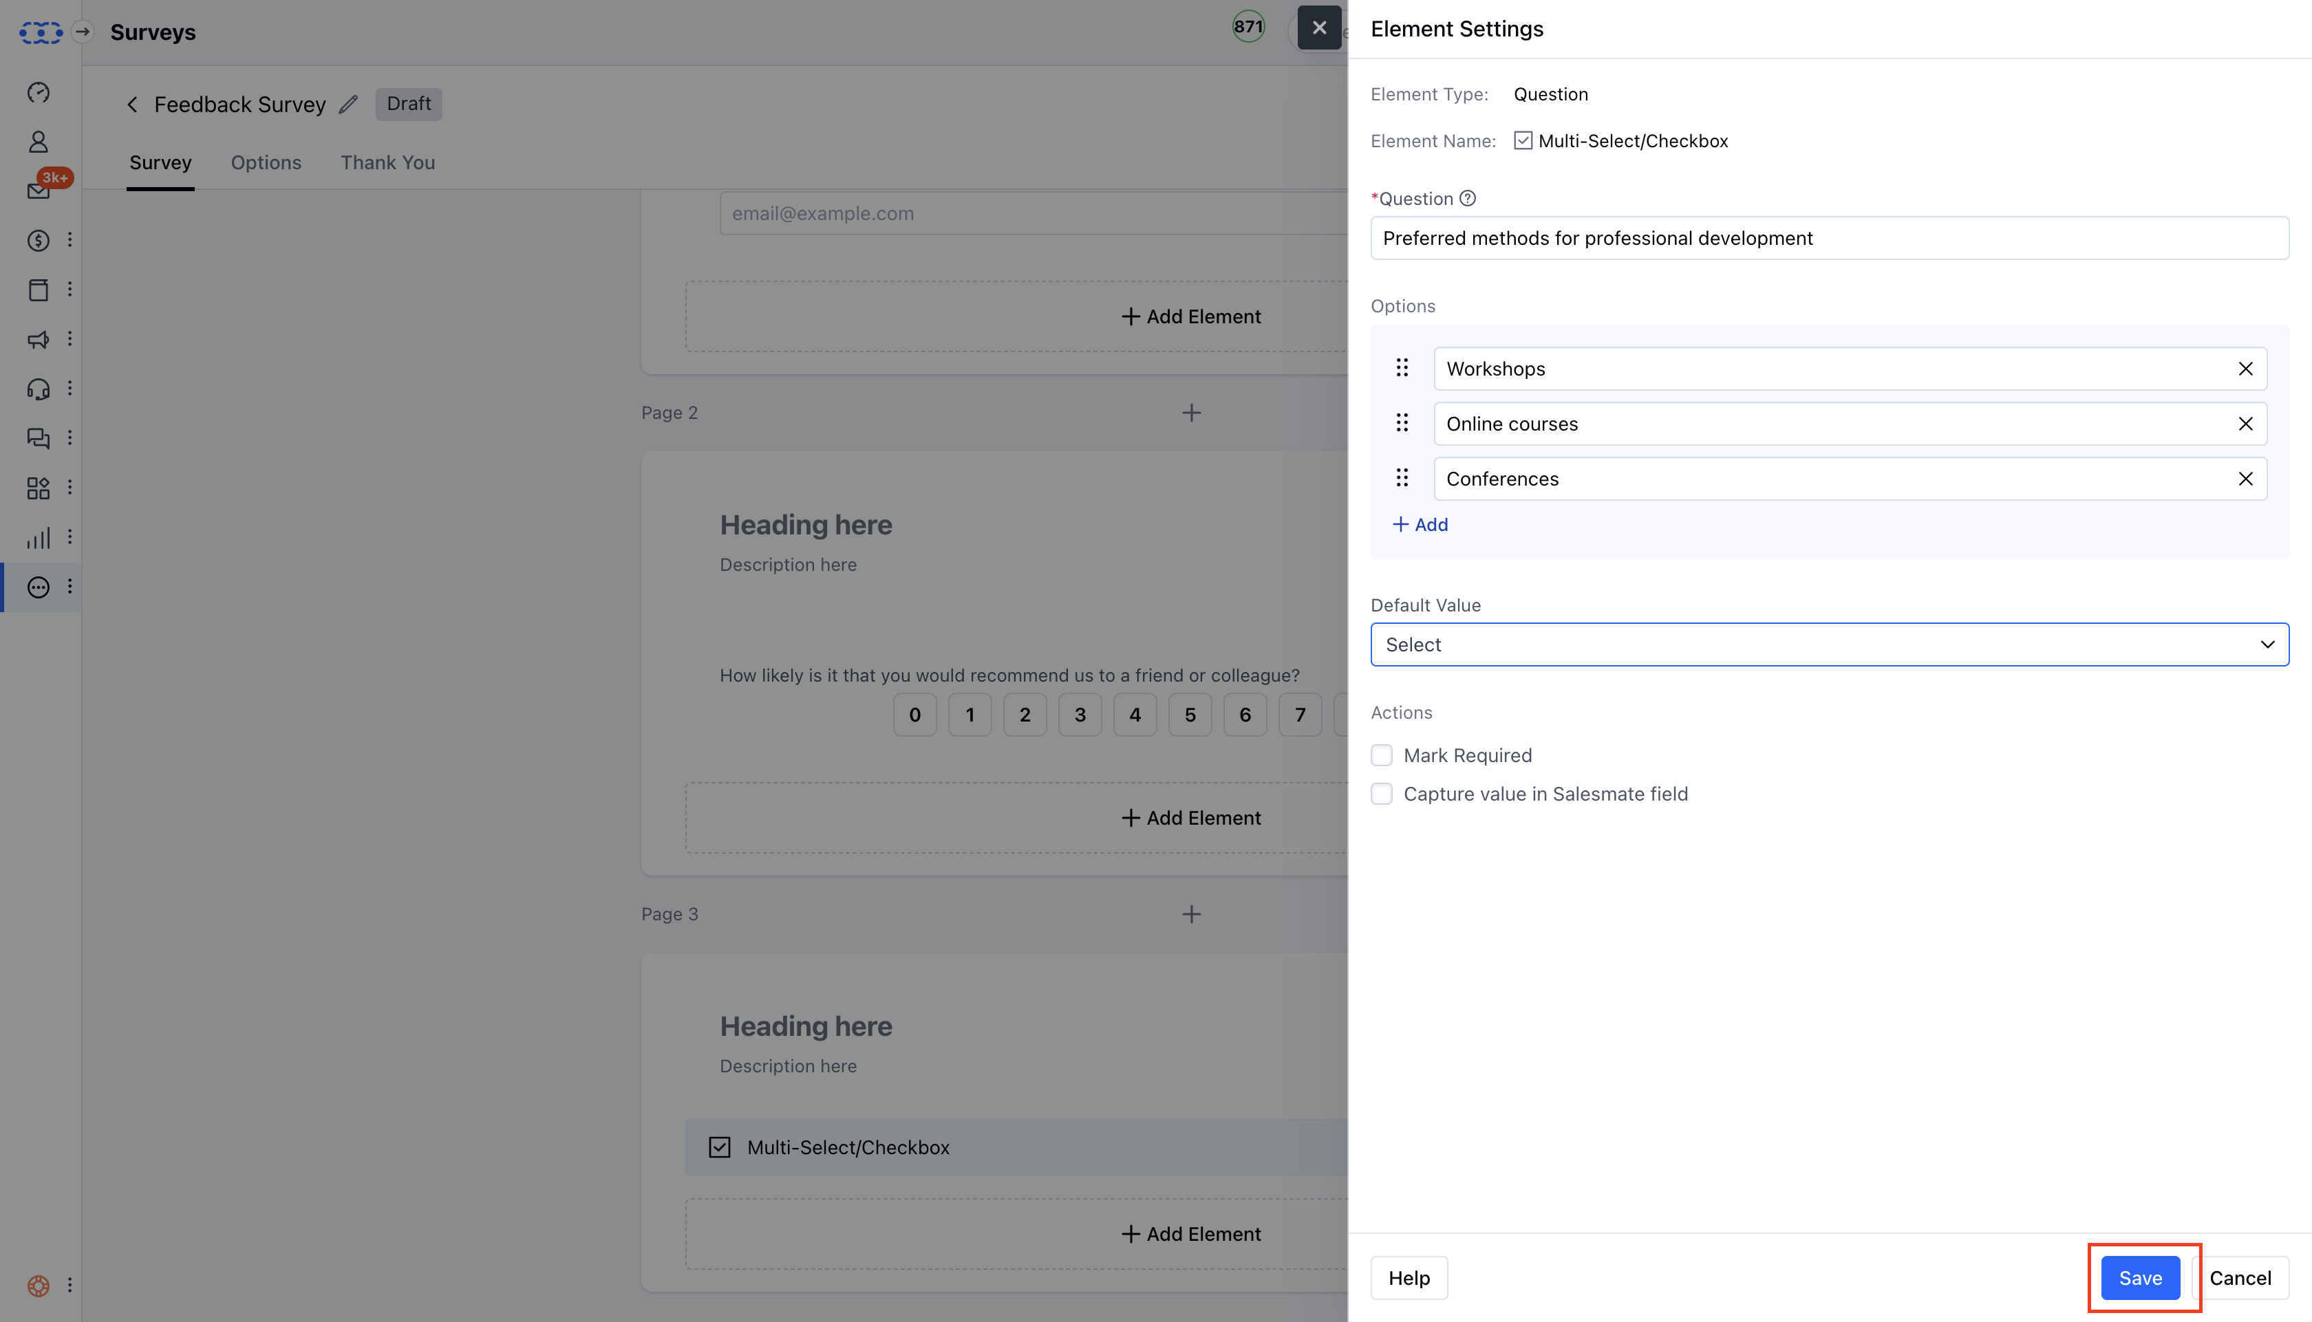Edit survey name with pencil icon

click(349, 105)
